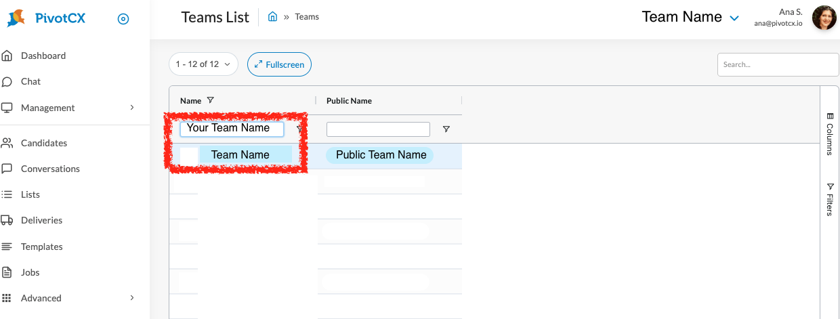This screenshot has height=319, width=840.
Task: Click the Public Name filter funnel icon
Action: (x=446, y=129)
